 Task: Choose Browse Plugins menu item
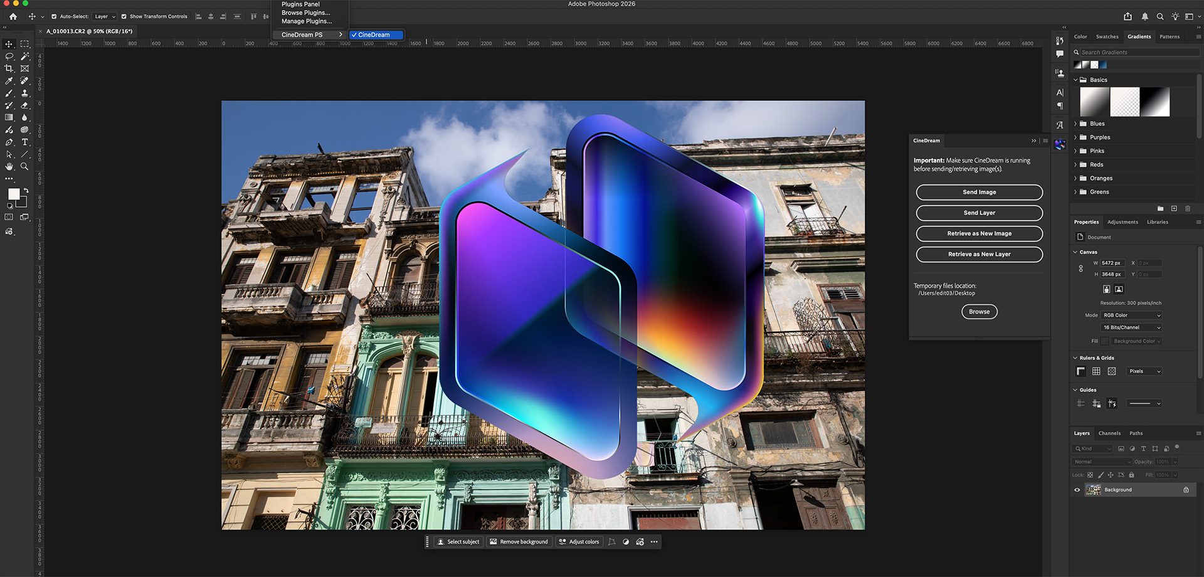[306, 13]
